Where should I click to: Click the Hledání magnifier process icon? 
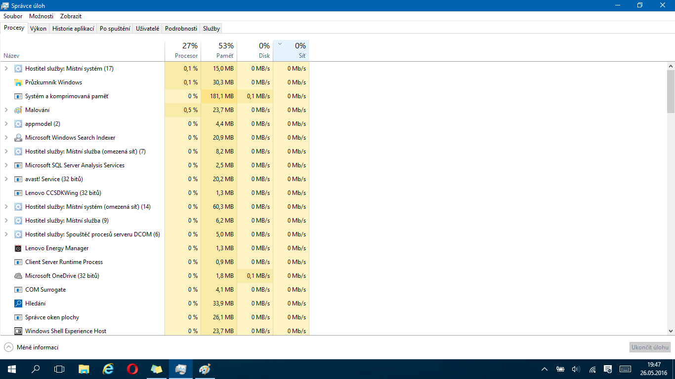pos(18,303)
